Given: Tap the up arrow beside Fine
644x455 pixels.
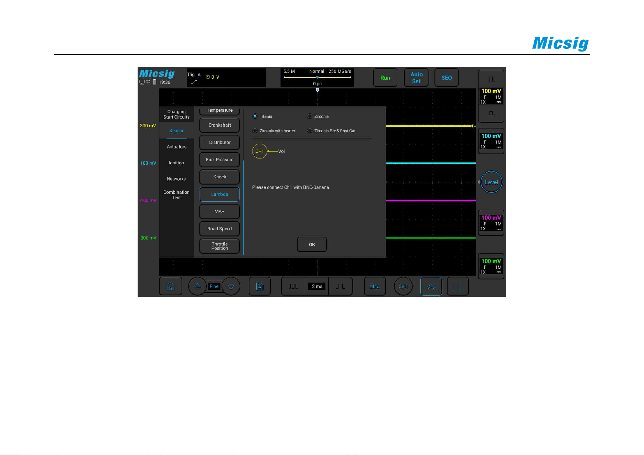Looking at the screenshot, I should [x=197, y=286].
